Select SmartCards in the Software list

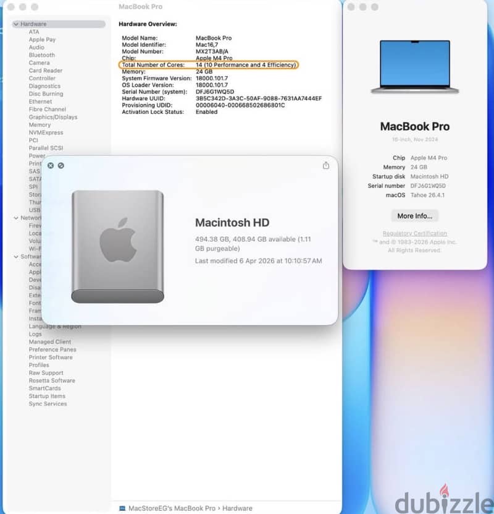(x=45, y=388)
